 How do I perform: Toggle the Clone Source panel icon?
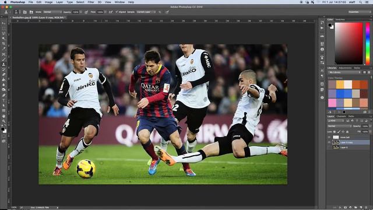coord(31,12)
